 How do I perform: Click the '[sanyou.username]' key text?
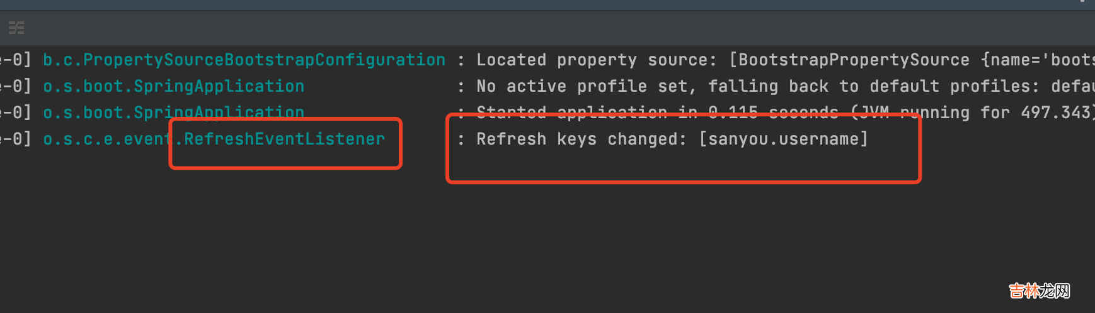pyautogui.click(x=783, y=139)
